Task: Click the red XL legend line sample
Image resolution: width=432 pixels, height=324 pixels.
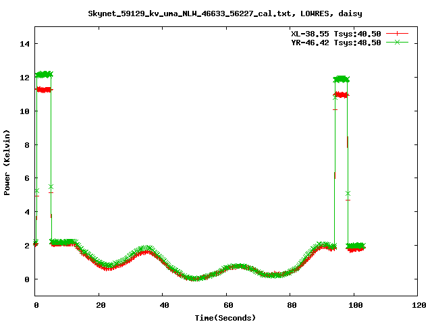Action: pyautogui.click(x=397, y=34)
